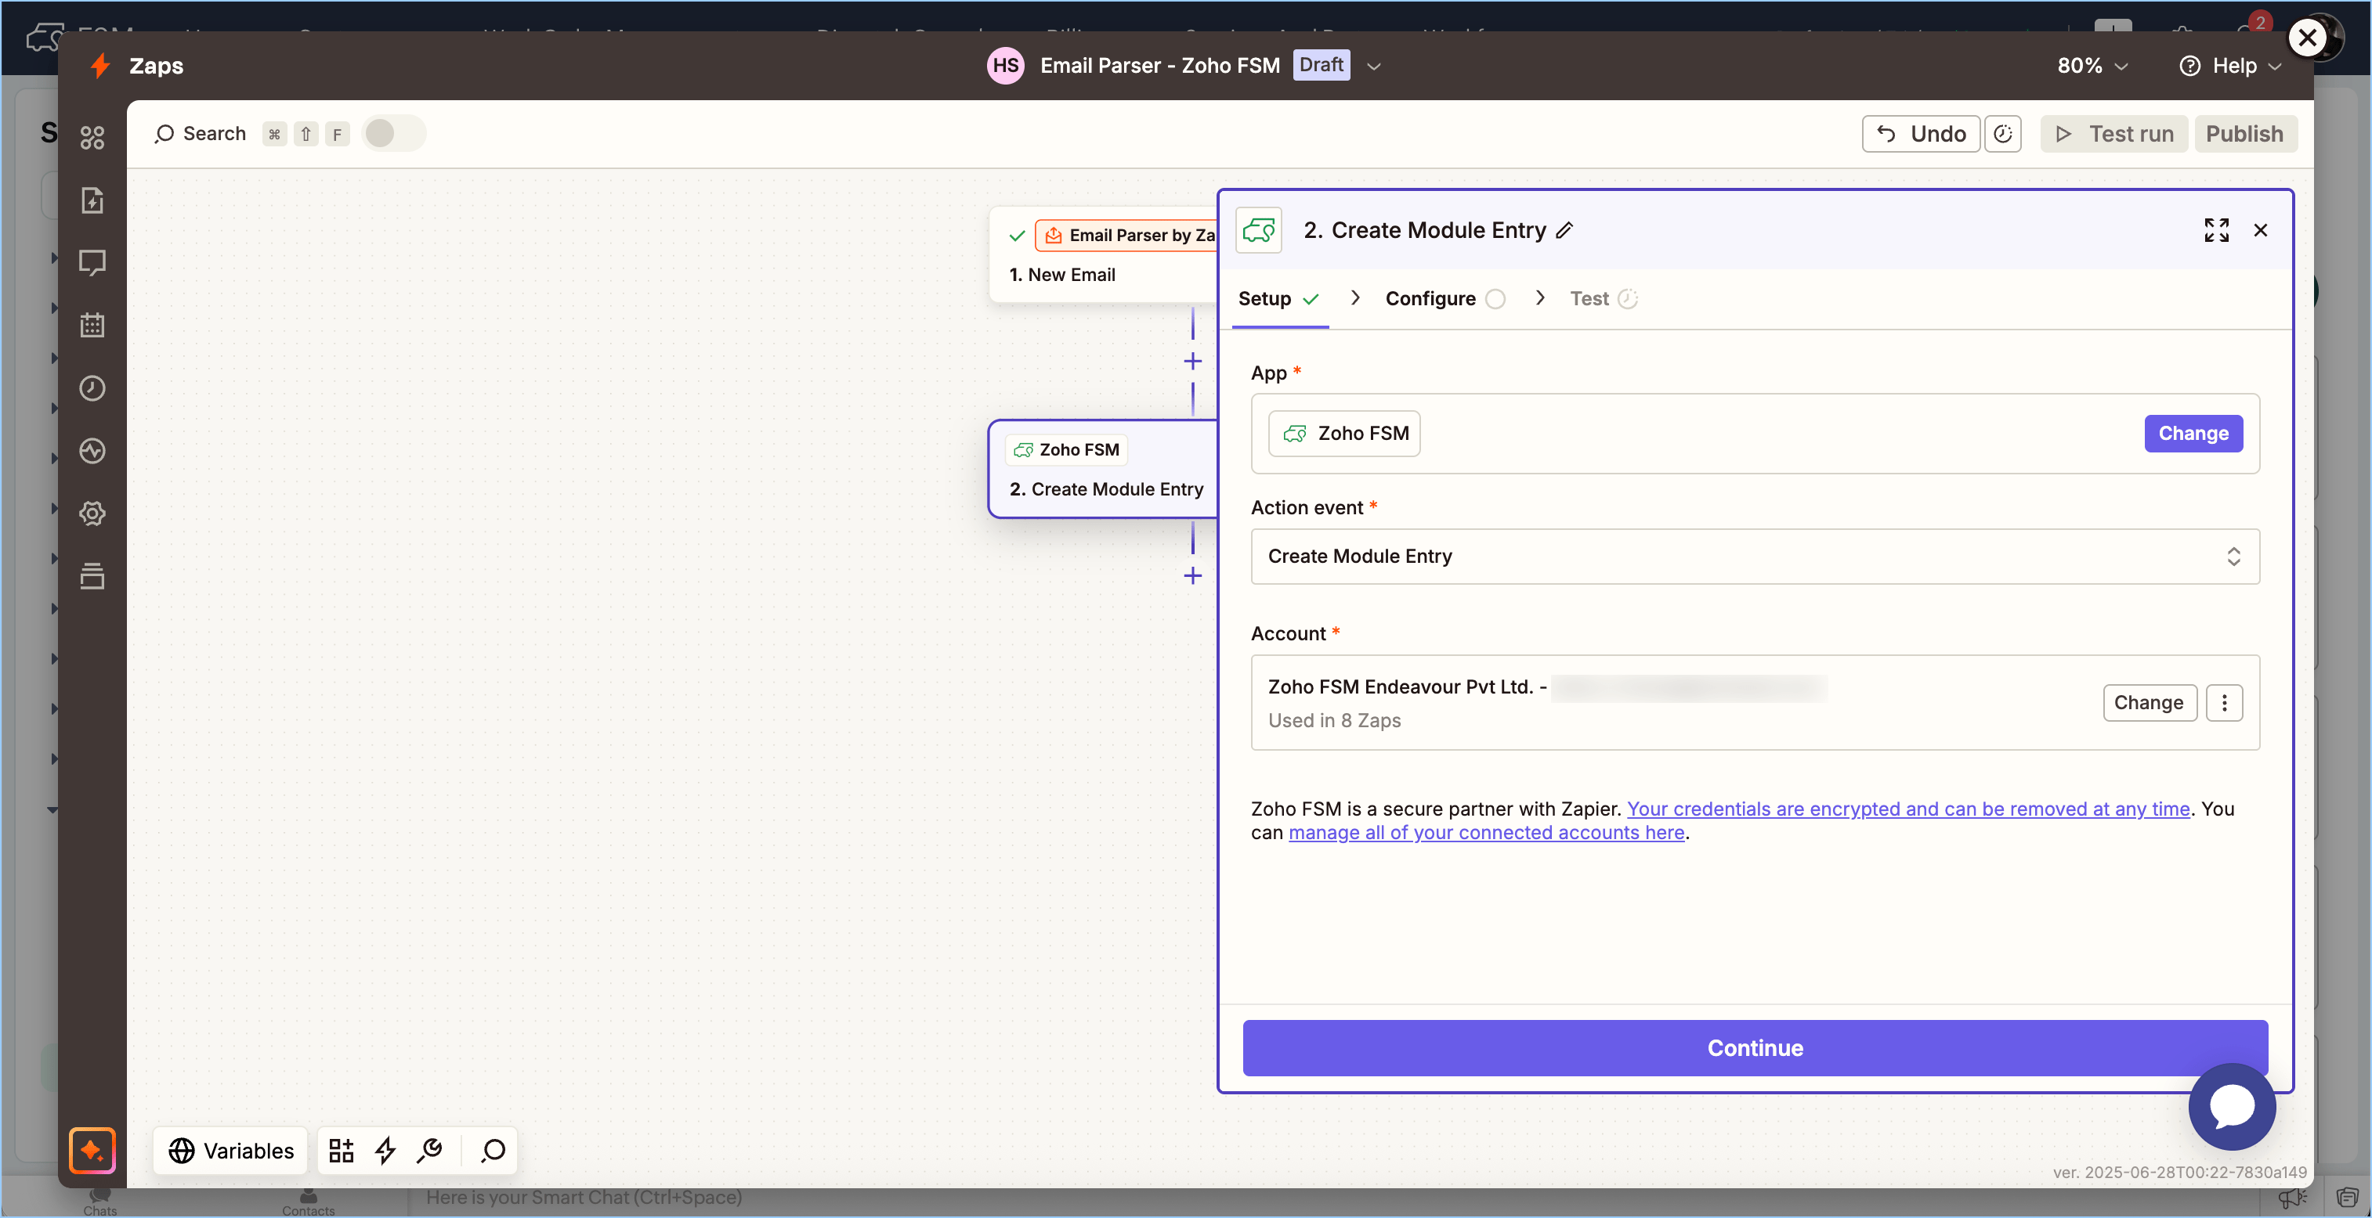
Task: Toggle the switch next to Search
Action: coord(393,133)
